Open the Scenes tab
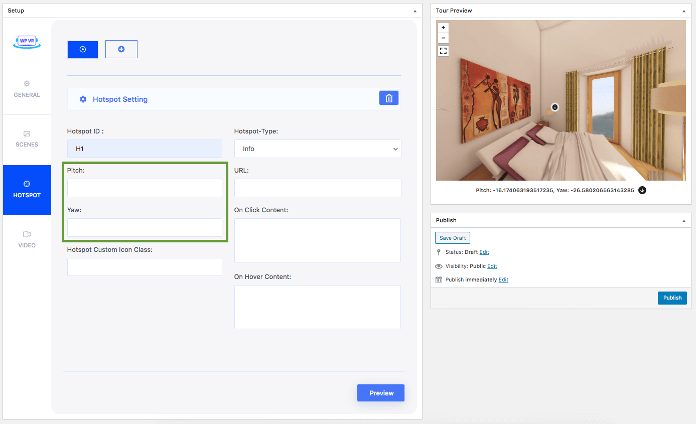Viewport: 696px width, 424px height. click(27, 139)
